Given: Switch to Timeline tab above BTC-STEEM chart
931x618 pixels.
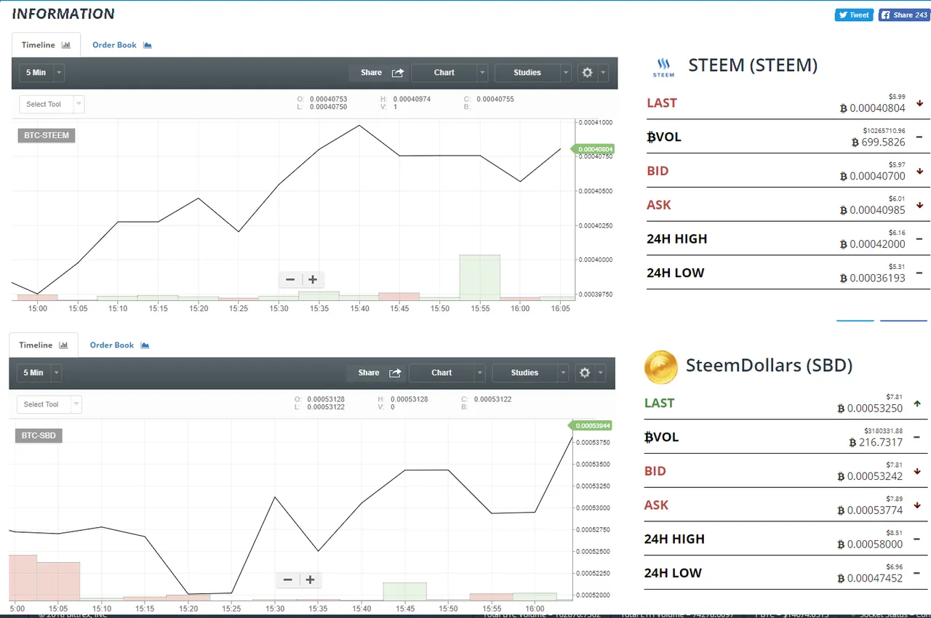Looking at the screenshot, I should coord(46,45).
